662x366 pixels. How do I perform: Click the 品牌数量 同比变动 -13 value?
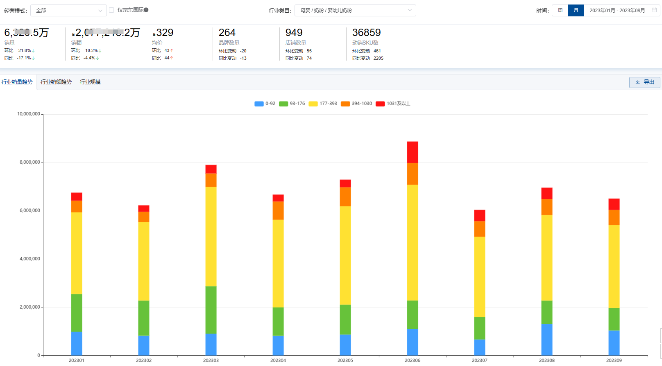(243, 58)
